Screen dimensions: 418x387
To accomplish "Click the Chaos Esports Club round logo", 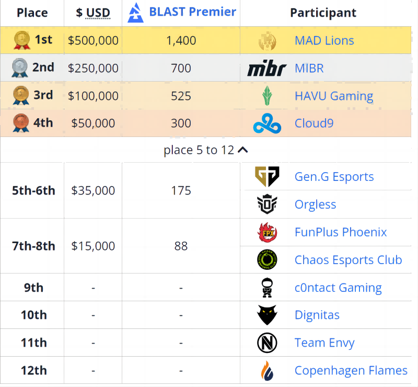I will 267,260.
